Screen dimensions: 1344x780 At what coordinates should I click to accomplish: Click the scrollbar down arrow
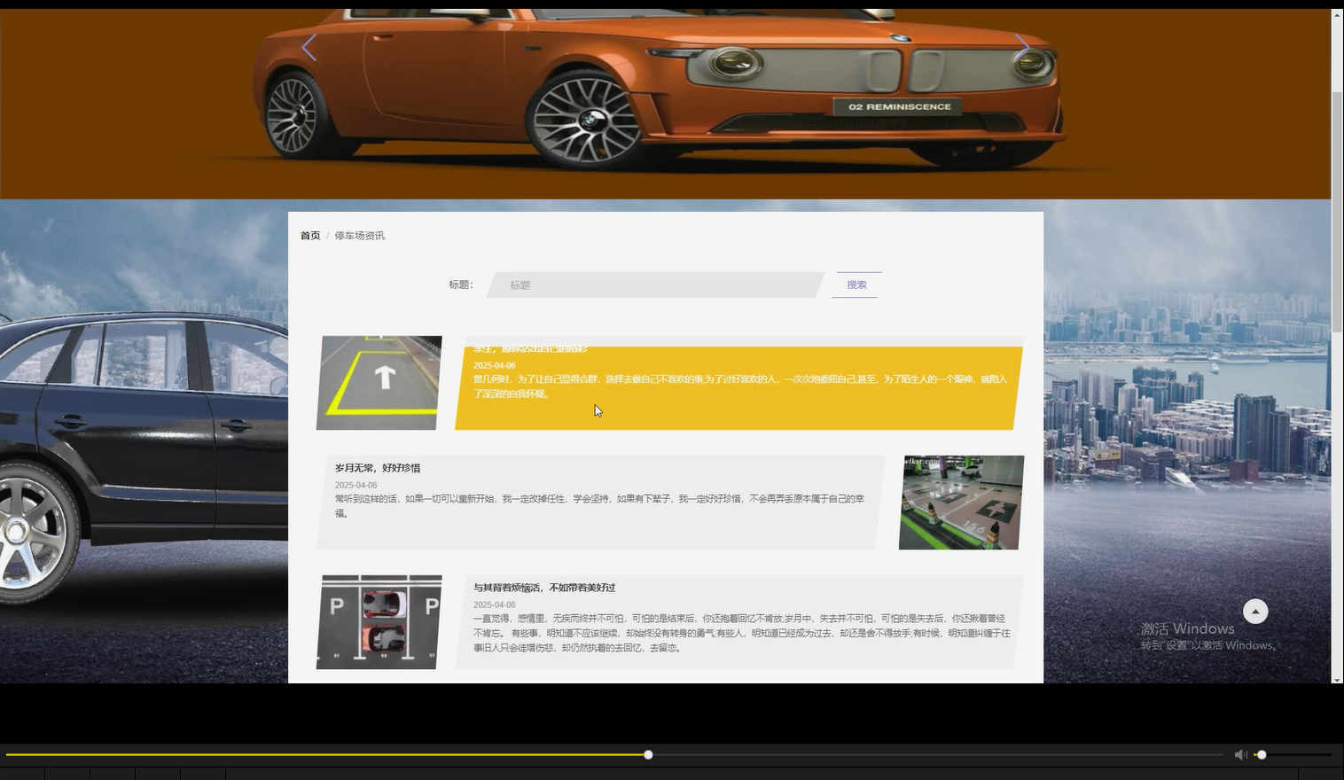pos(1337,679)
